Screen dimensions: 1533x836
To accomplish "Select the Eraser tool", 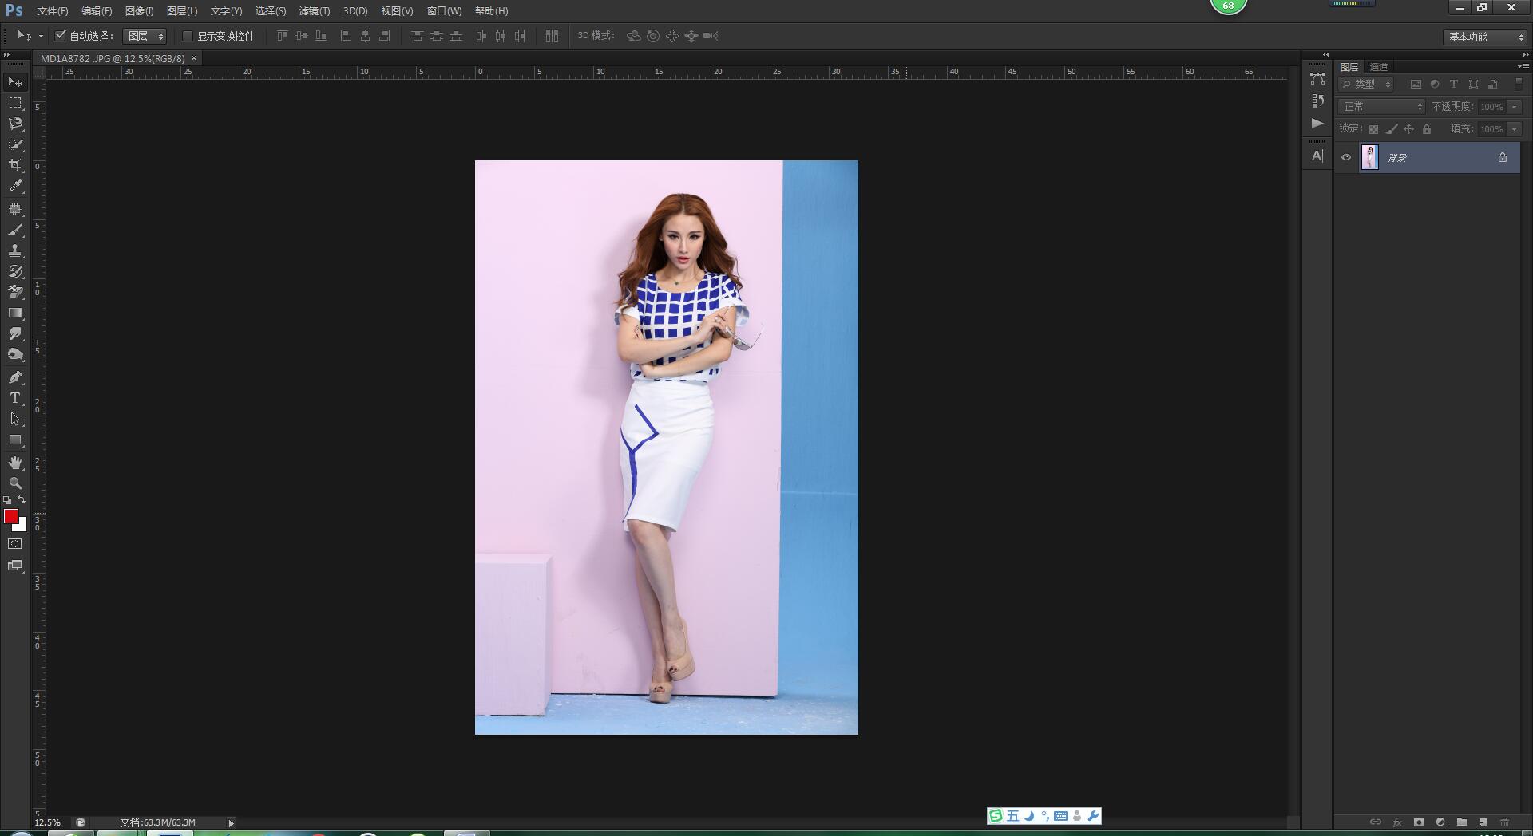I will 15,292.
